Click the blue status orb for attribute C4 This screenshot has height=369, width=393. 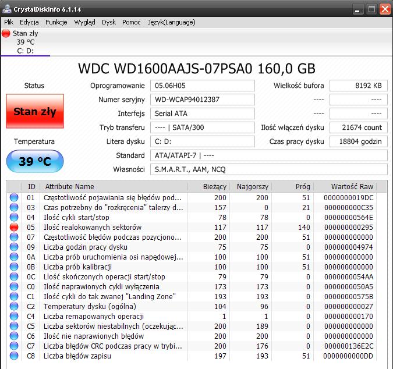14,316
